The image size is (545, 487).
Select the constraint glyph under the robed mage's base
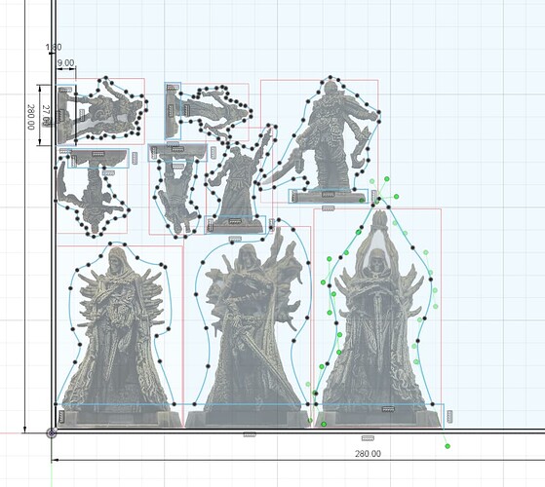pyautogui.click(x=235, y=239)
